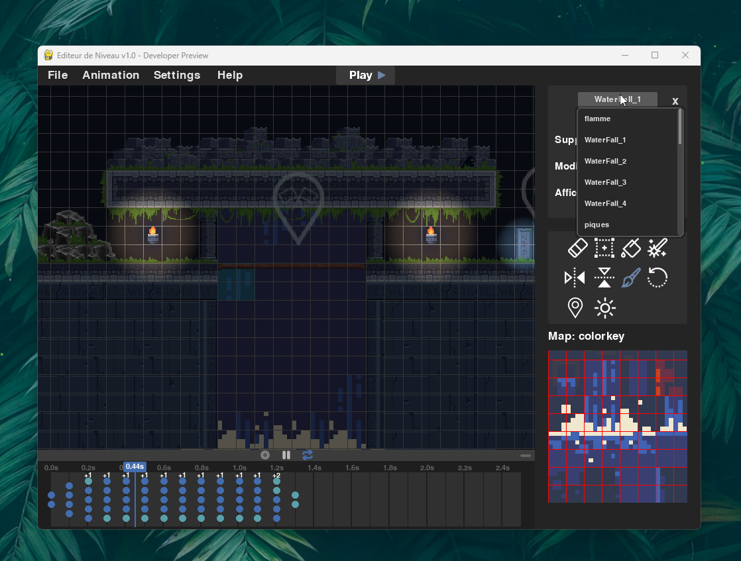The height and width of the screenshot is (561, 741).
Task: Click the 0.2s timeline label
Action: point(88,468)
